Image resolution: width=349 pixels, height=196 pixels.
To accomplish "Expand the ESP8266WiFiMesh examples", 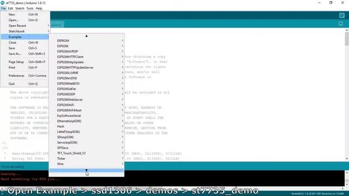I will pos(87,110).
